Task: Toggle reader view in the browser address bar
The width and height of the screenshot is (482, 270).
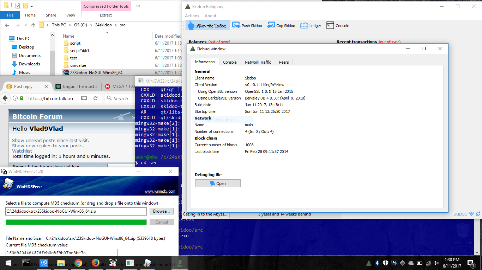Action: (x=84, y=98)
